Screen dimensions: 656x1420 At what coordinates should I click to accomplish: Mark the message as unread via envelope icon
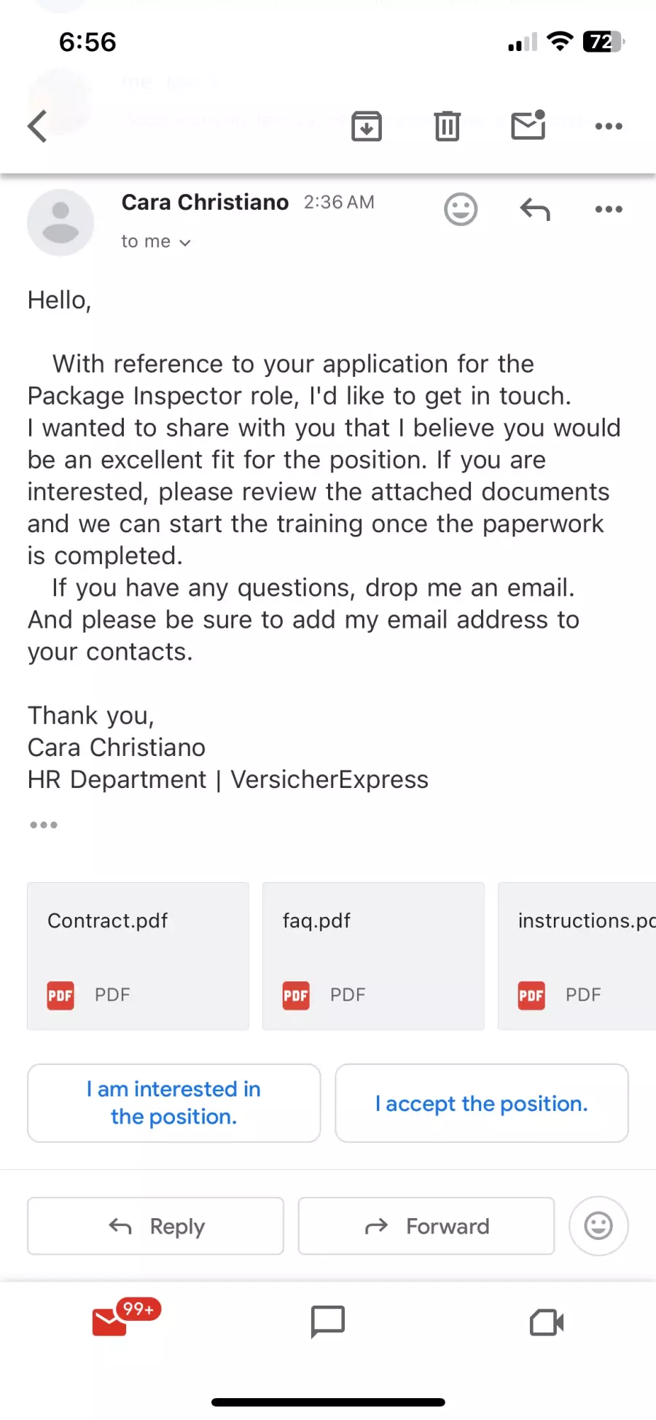pyautogui.click(x=528, y=125)
